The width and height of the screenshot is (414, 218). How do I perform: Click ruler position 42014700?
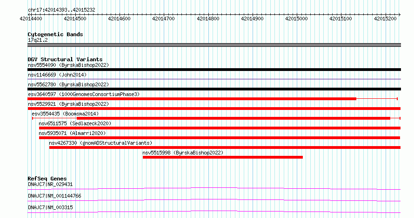point(163,19)
